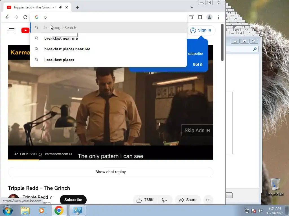Click the Chrome page vertical scrollbar
289x216 pixels.
tap(222, 42)
